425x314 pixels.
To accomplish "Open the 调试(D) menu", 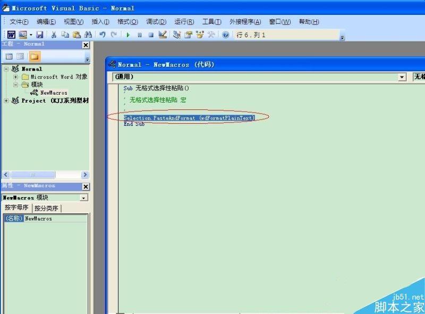I will pos(155,22).
